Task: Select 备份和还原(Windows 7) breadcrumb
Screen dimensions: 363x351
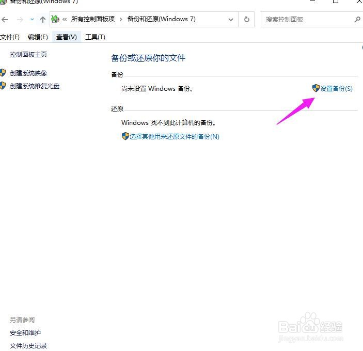Action: click(161, 19)
